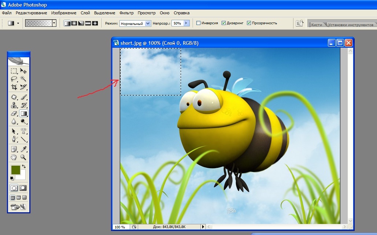Click the 50% opacity input field
The width and height of the screenshot is (377, 235).
click(x=177, y=23)
